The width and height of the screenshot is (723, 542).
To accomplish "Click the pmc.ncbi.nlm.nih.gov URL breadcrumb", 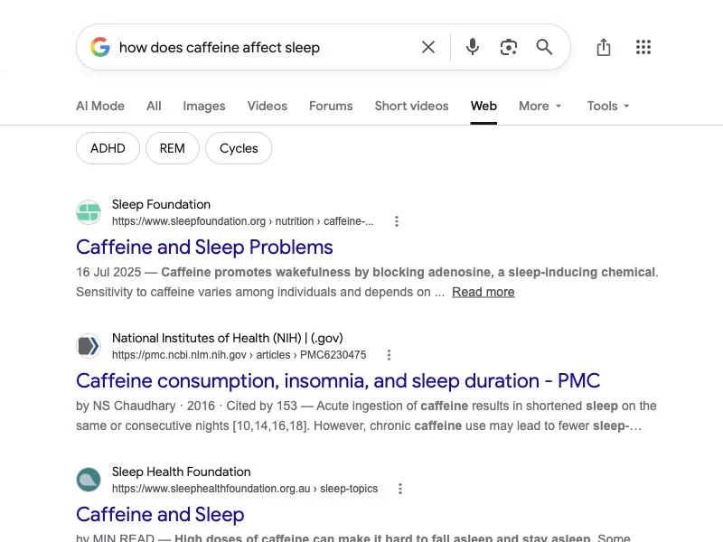I will 239,355.
